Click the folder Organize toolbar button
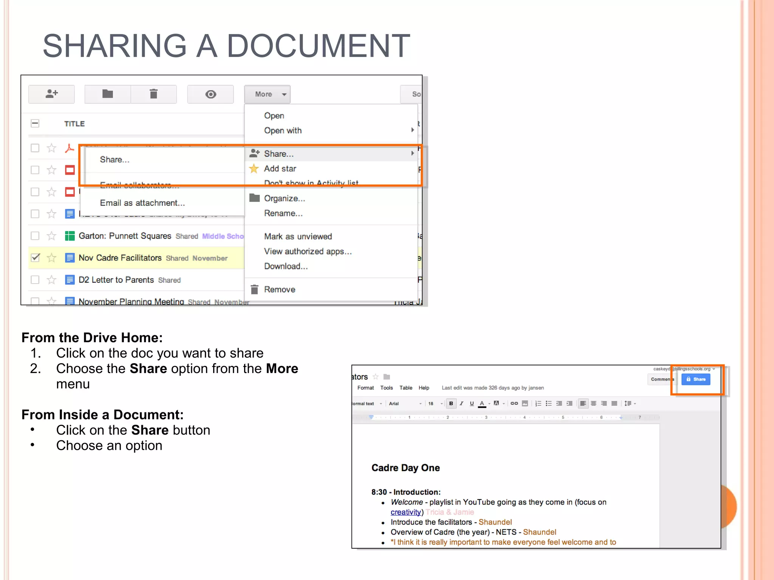The width and height of the screenshot is (774, 580). coord(108,94)
